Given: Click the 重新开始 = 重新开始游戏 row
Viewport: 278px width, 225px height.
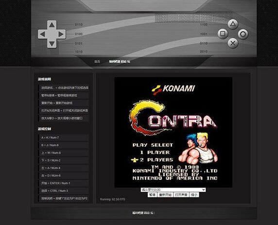Looking at the screenshot, I should pos(64,103).
